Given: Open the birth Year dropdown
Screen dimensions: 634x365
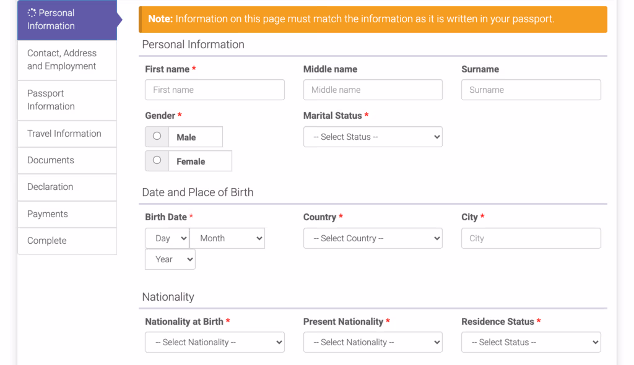Looking at the screenshot, I should (x=170, y=259).
